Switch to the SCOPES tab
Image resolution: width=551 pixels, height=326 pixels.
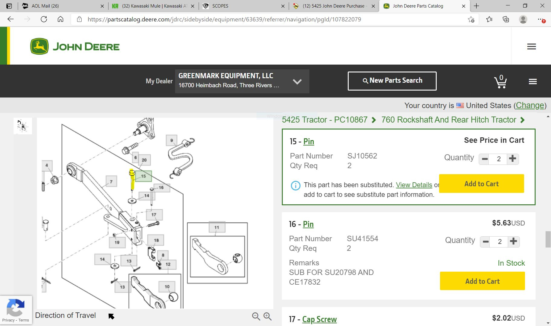click(x=243, y=6)
